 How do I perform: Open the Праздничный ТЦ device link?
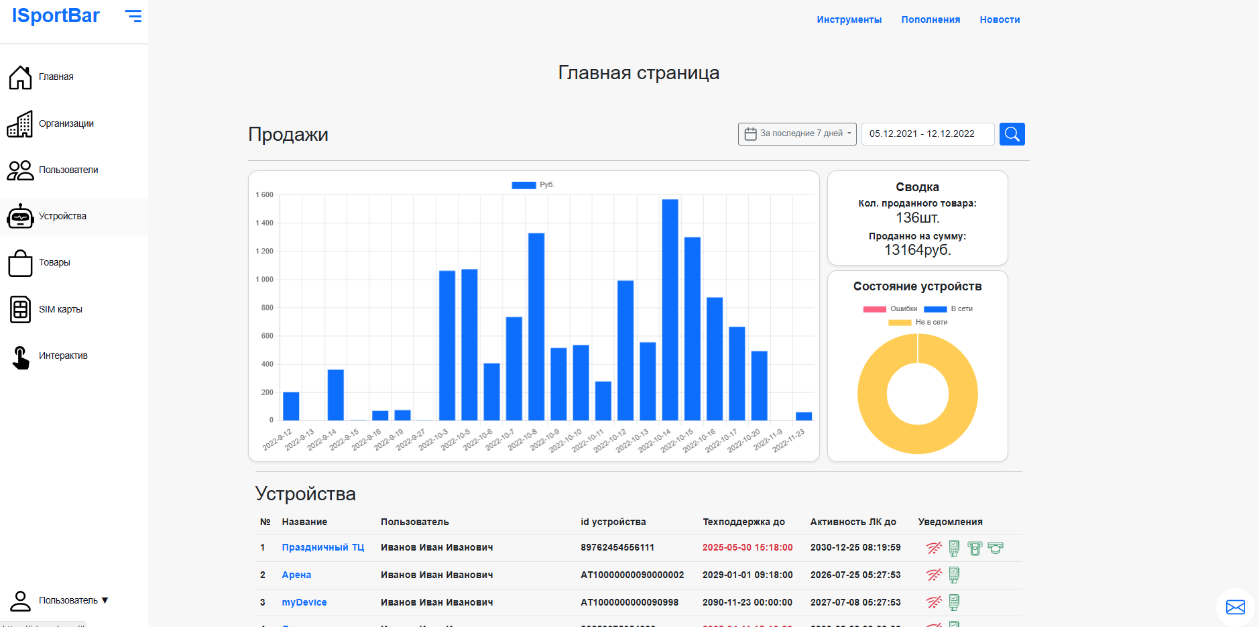tap(322, 547)
